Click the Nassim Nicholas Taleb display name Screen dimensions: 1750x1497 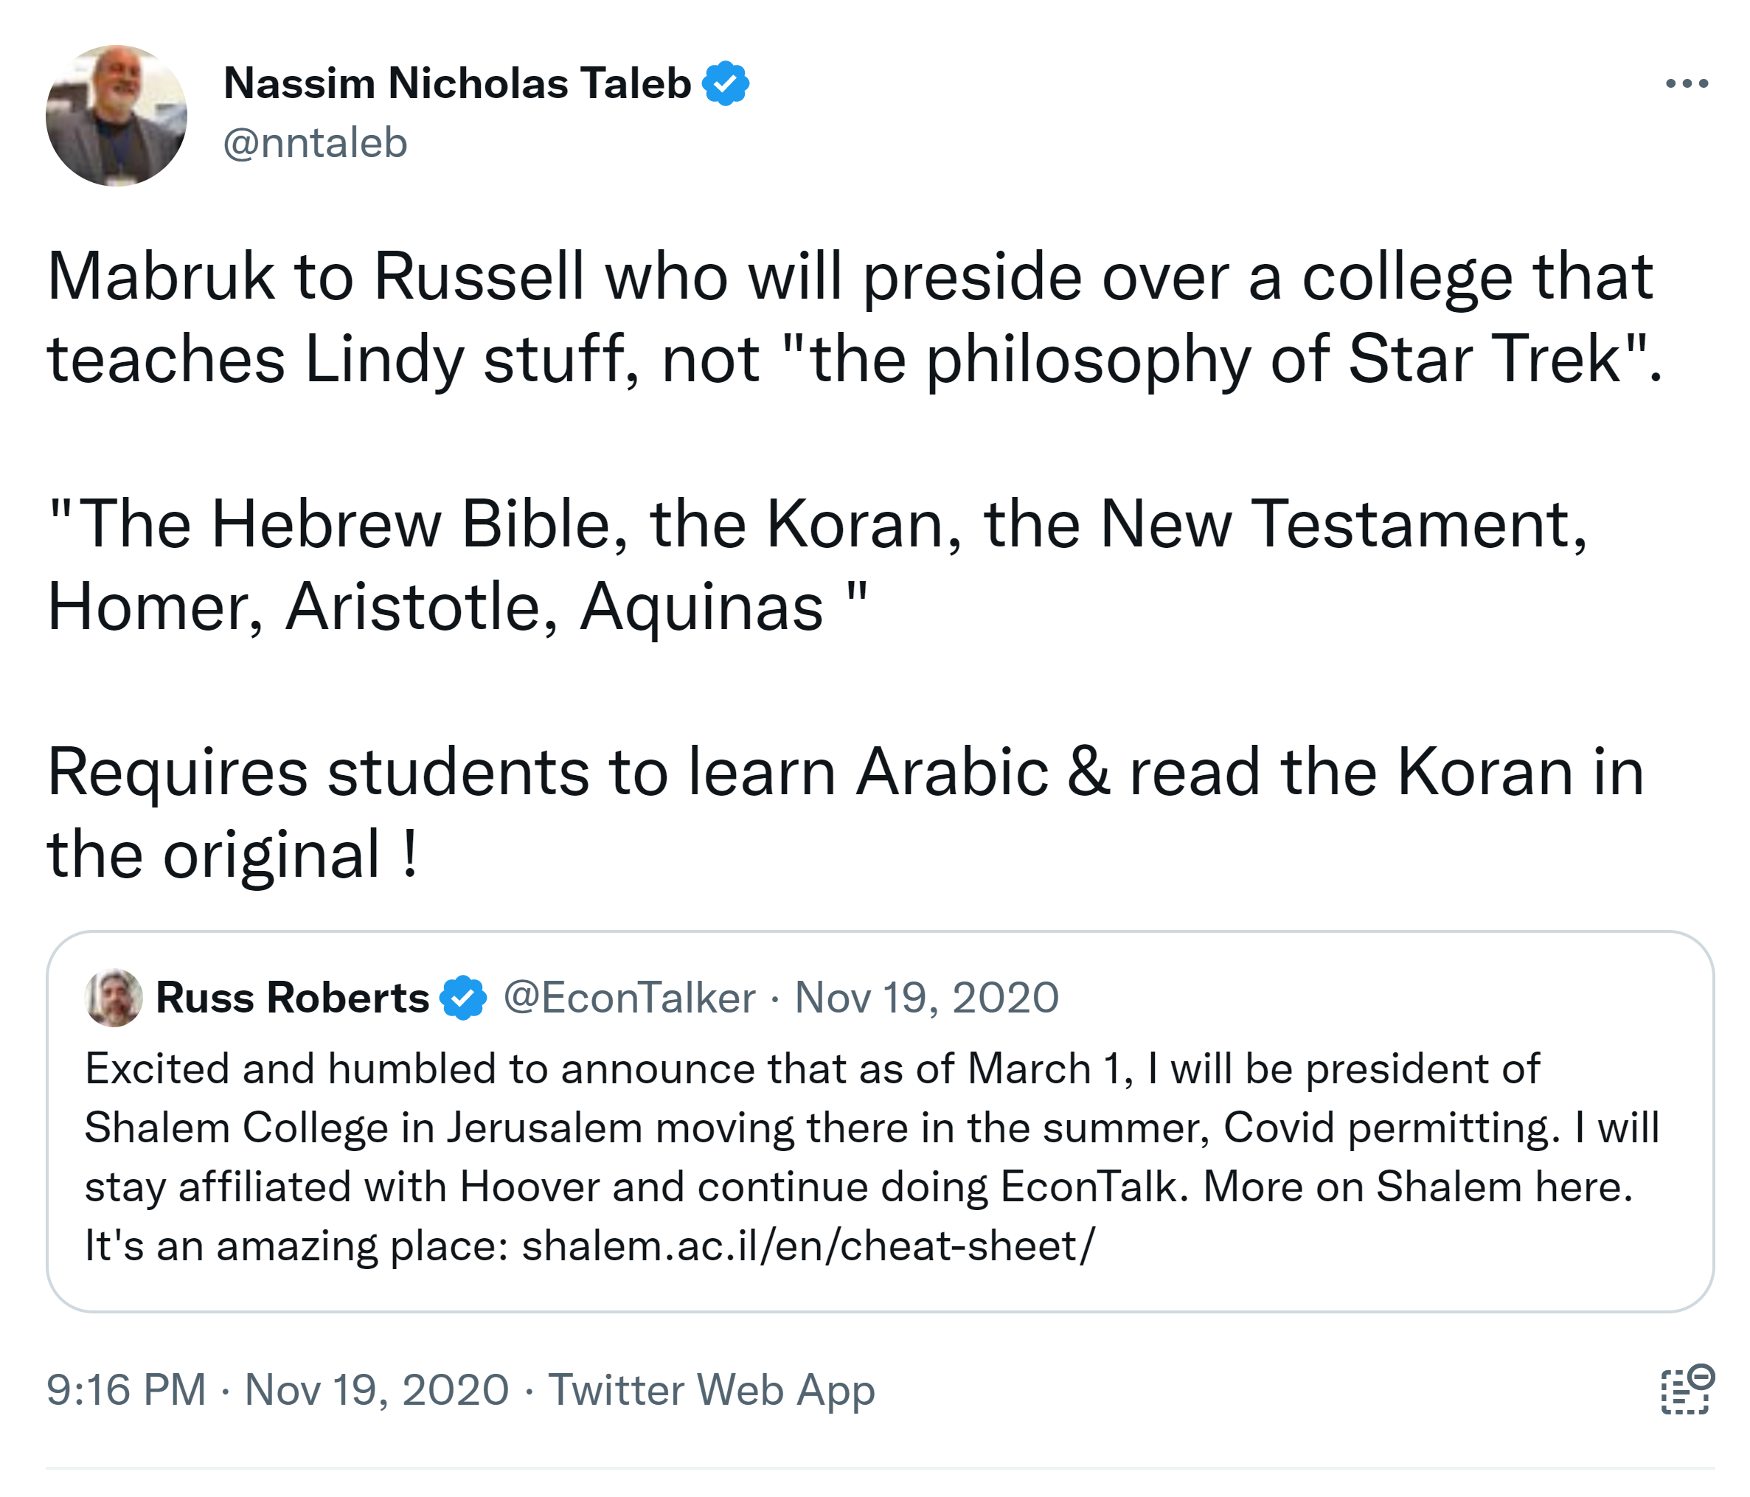coord(456,83)
